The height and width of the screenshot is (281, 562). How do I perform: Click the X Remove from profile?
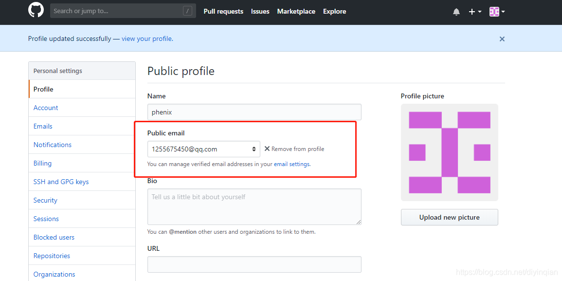click(x=294, y=149)
